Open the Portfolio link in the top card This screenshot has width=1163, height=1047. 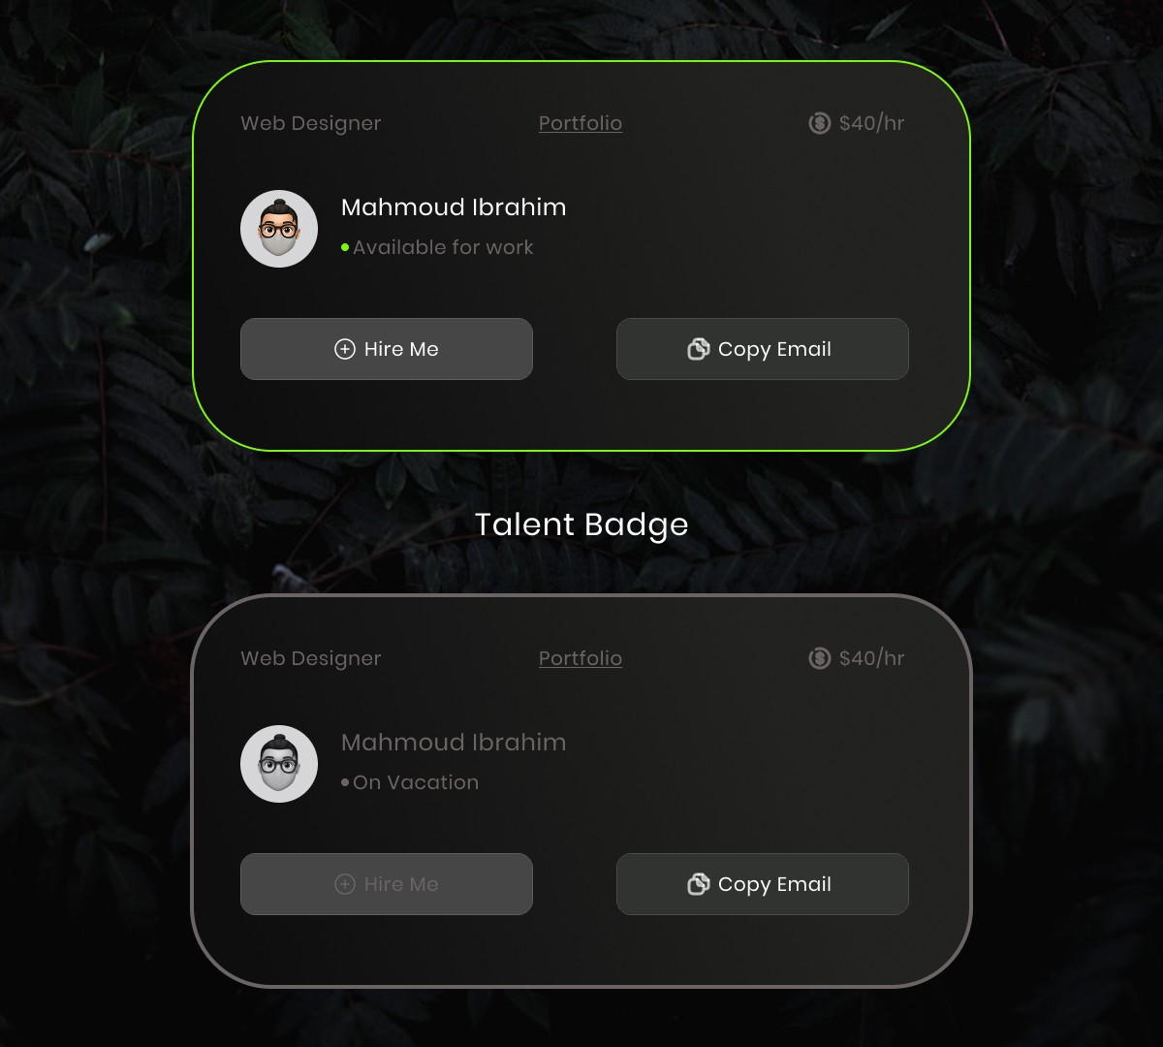click(581, 123)
